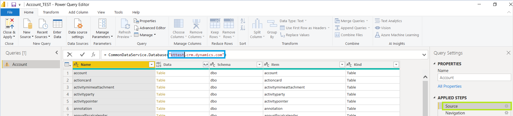Cancel formula edit with the X button

70,55
